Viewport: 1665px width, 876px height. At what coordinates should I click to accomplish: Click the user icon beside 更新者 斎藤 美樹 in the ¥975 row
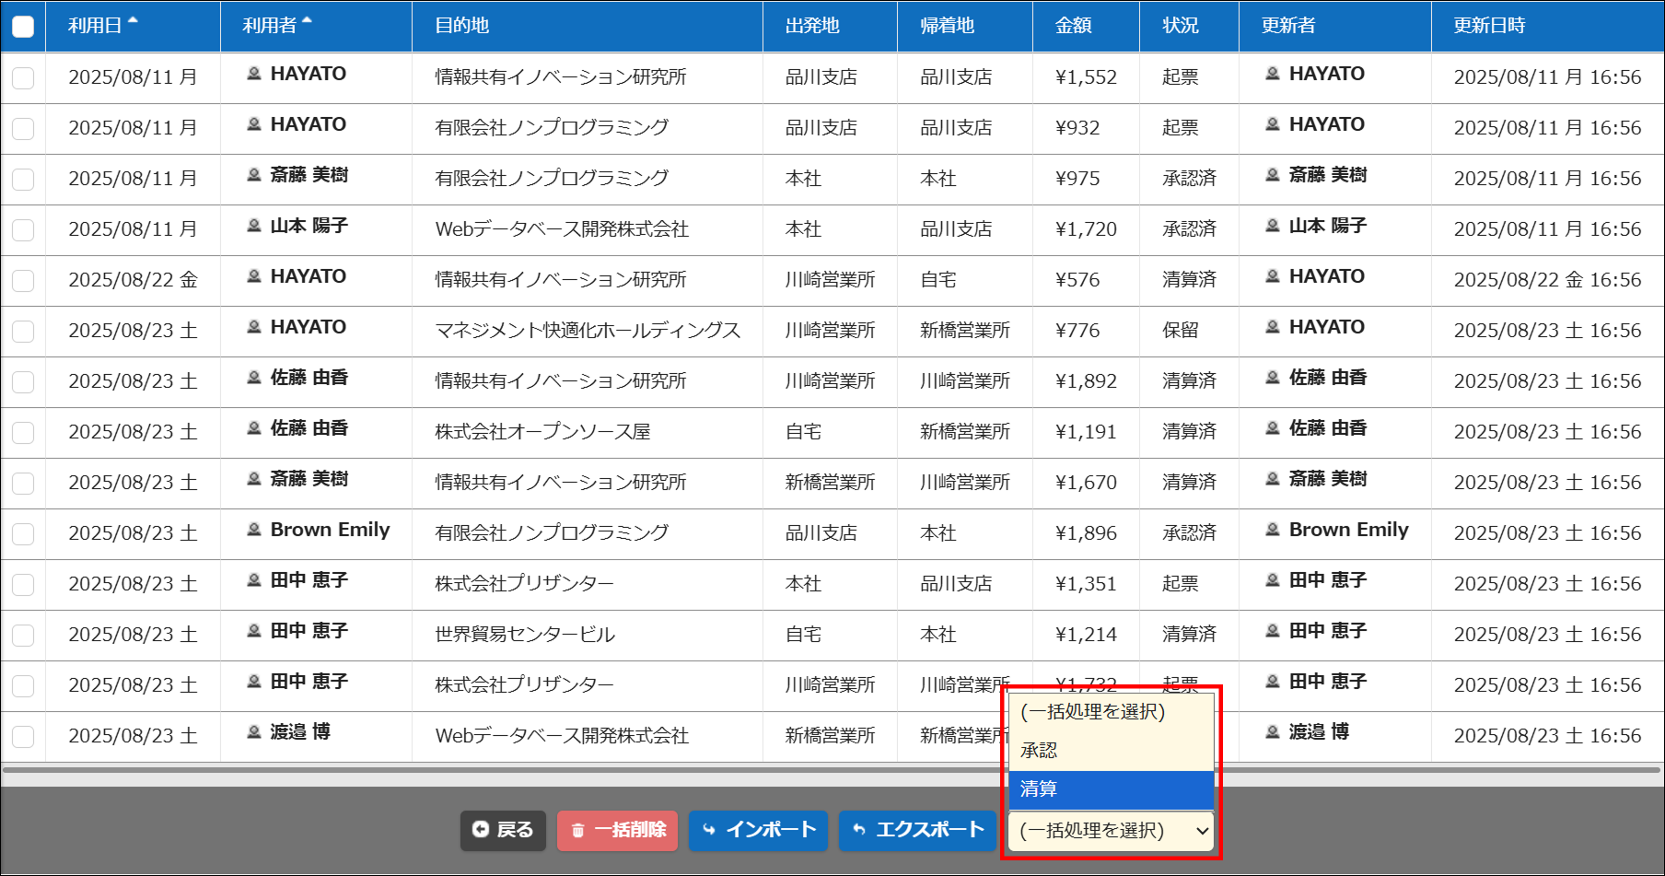pos(1273,175)
